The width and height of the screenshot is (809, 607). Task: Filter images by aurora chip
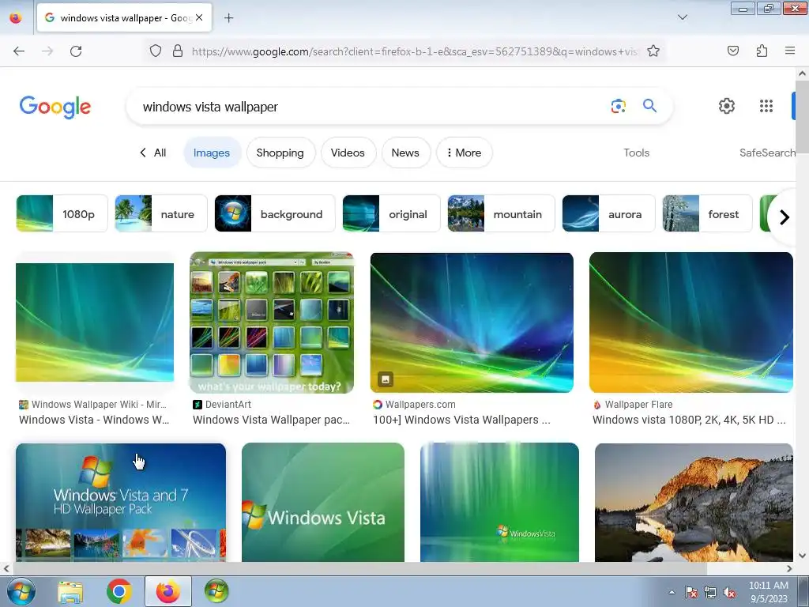(x=608, y=213)
